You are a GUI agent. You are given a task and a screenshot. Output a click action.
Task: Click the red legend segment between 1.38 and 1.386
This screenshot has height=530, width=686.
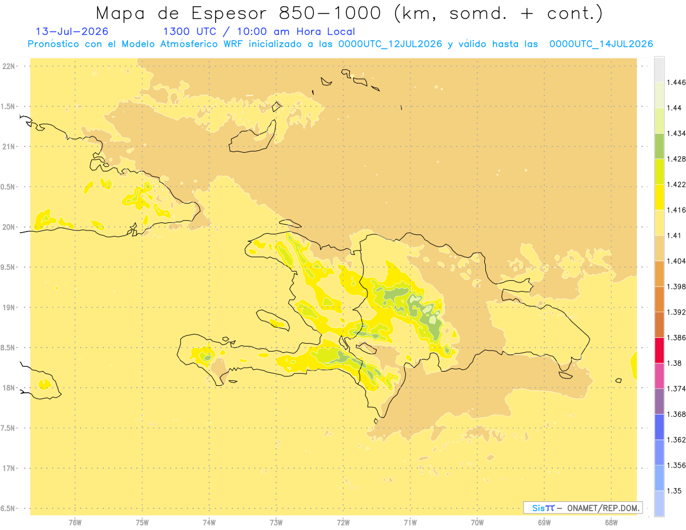tap(659, 350)
